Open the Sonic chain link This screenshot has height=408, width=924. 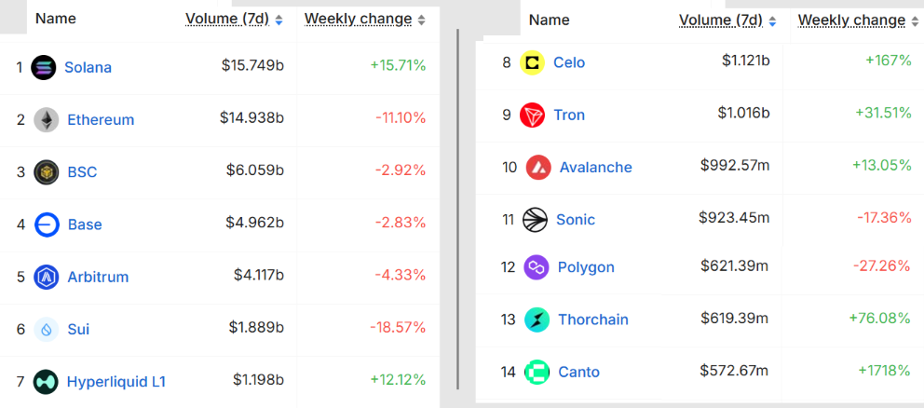576,220
